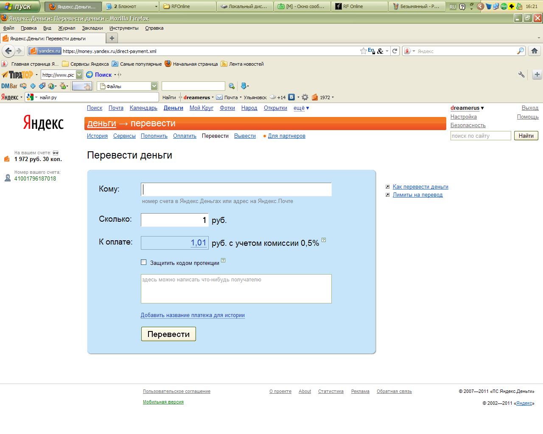The width and height of the screenshot is (543, 434).
Task: Focus the Кому recipient input field
Action: pos(236,189)
